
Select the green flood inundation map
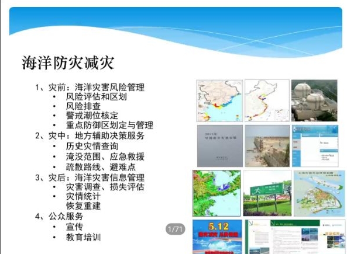[217, 193]
